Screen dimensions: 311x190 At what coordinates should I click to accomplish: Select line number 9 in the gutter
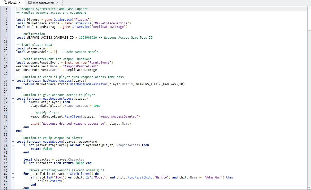pos(6,38)
